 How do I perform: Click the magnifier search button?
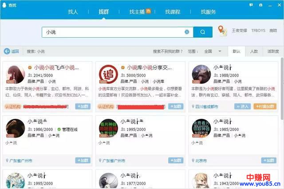203,32
